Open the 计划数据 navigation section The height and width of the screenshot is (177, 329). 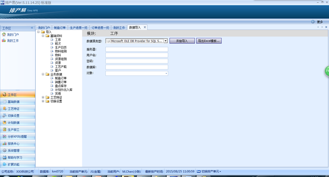pyautogui.click(x=18, y=123)
